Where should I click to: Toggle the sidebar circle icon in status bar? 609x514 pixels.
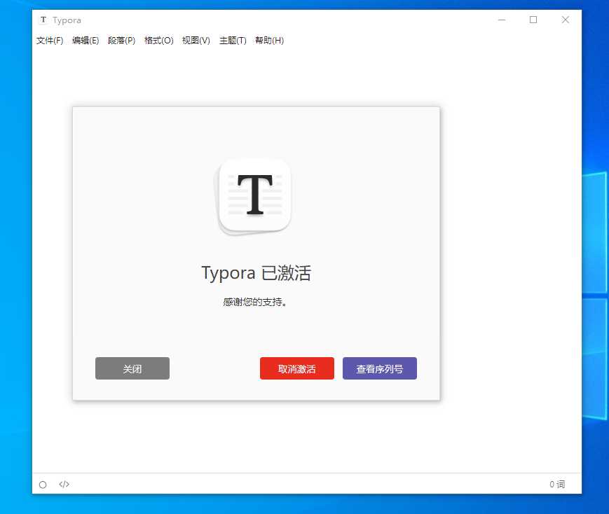click(x=43, y=485)
